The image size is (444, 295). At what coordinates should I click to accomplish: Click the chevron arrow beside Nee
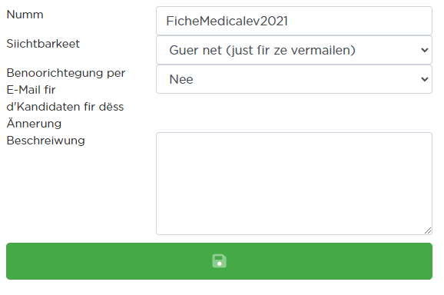424,79
